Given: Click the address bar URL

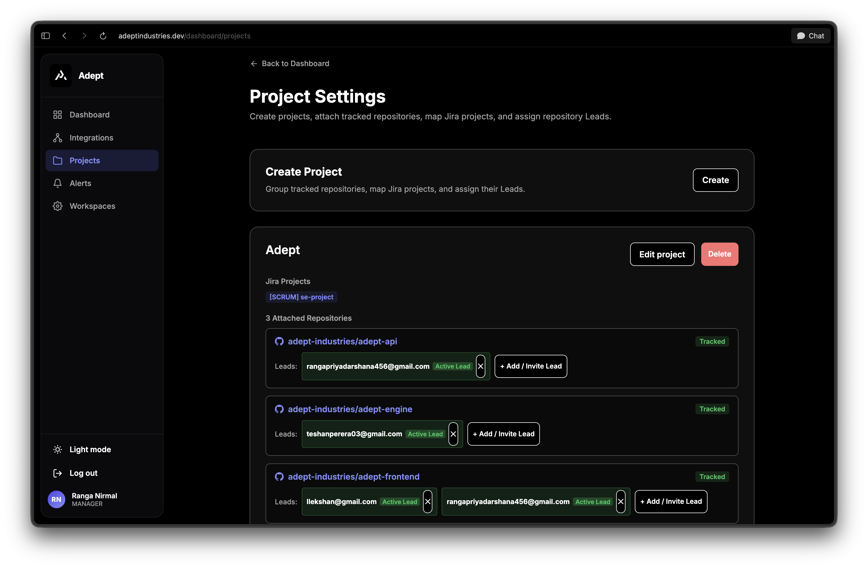Looking at the screenshot, I should pos(184,36).
